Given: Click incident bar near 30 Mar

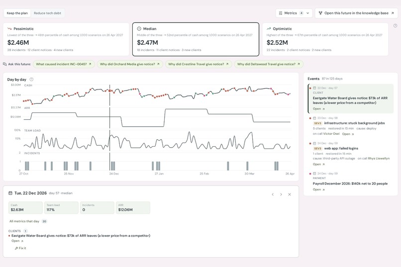Looking at the screenshot, I should click(247, 166).
